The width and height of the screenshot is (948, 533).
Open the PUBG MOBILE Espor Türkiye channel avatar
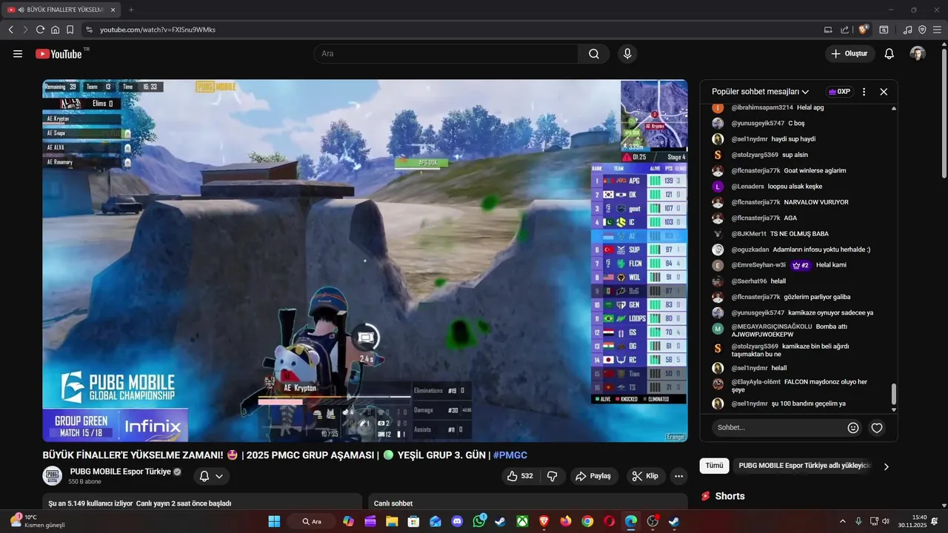52,476
